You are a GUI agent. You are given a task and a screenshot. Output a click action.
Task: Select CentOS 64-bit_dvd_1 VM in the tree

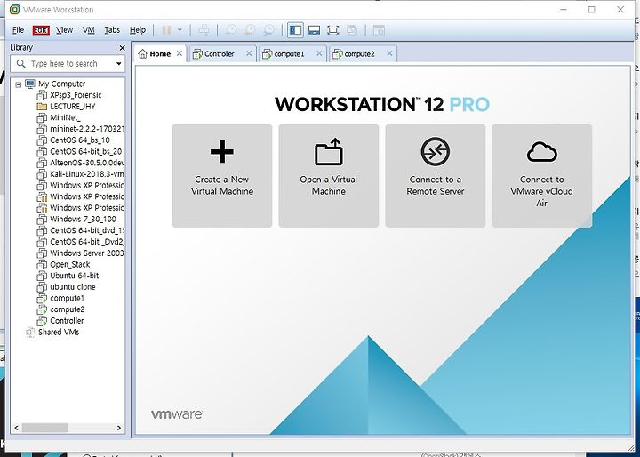[87, 230]
